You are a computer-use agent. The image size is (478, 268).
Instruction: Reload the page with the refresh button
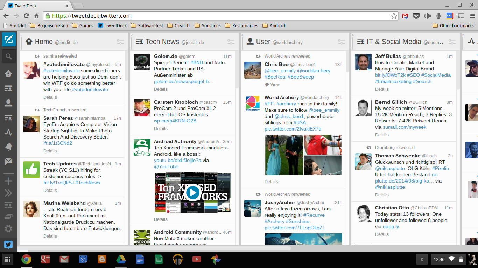tap(26, 16)
